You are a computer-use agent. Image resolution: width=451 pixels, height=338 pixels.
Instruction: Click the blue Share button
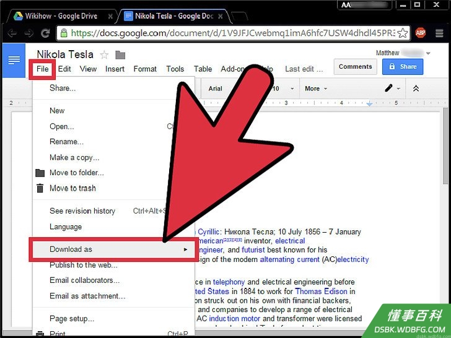(403, 67)
